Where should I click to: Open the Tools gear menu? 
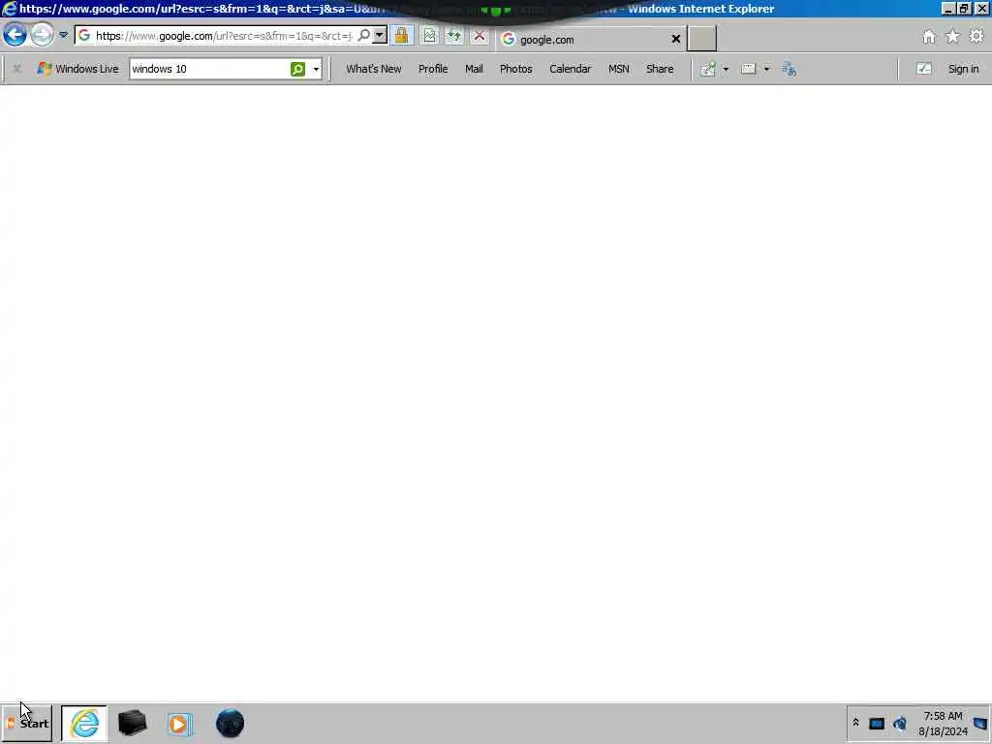click(x=976, y=37)
